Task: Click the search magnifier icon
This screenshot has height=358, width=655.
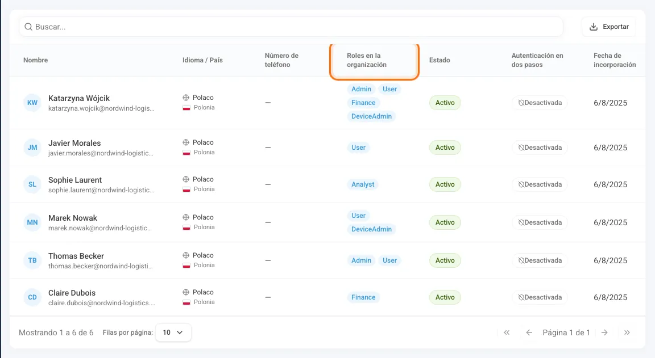Action: [28, 27]
